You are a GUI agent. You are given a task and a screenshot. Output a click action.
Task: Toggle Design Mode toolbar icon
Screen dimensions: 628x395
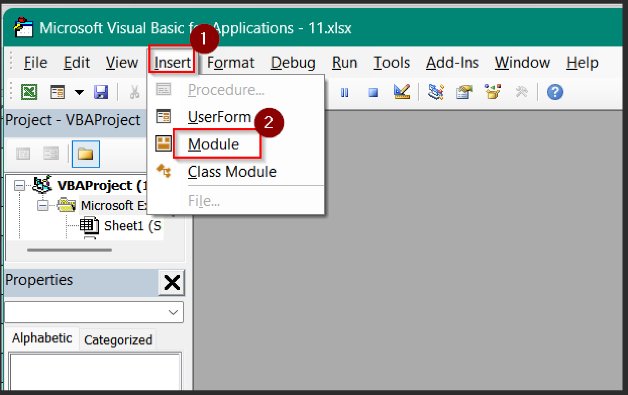401,91
